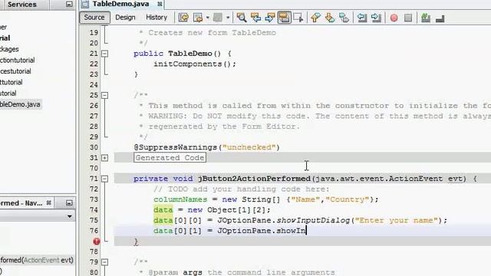Place cursor after showIn on line 76
491x276 pixels.
pyautogui.click(x=306, y=231)
